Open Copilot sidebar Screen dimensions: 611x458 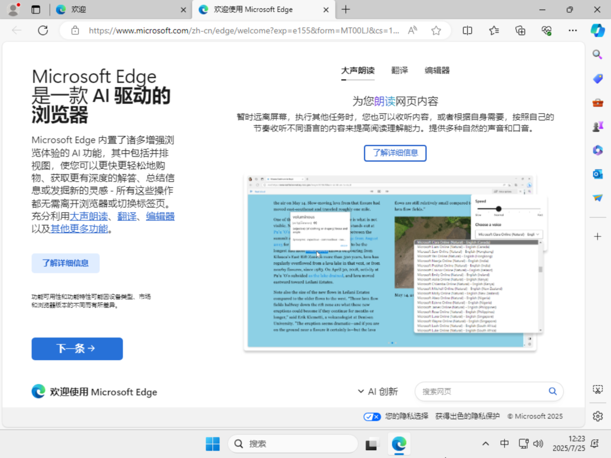tap(597, 31)
